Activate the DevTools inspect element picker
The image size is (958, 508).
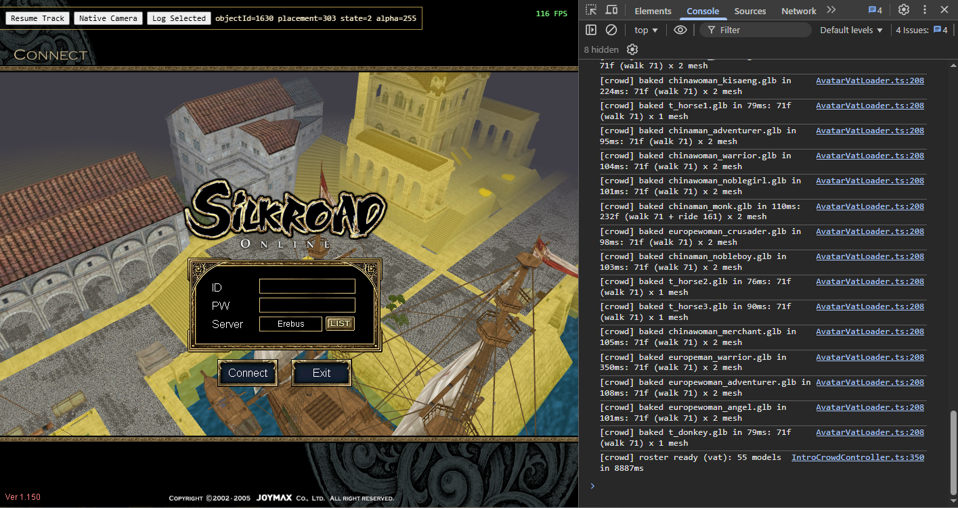click(592, 10)
